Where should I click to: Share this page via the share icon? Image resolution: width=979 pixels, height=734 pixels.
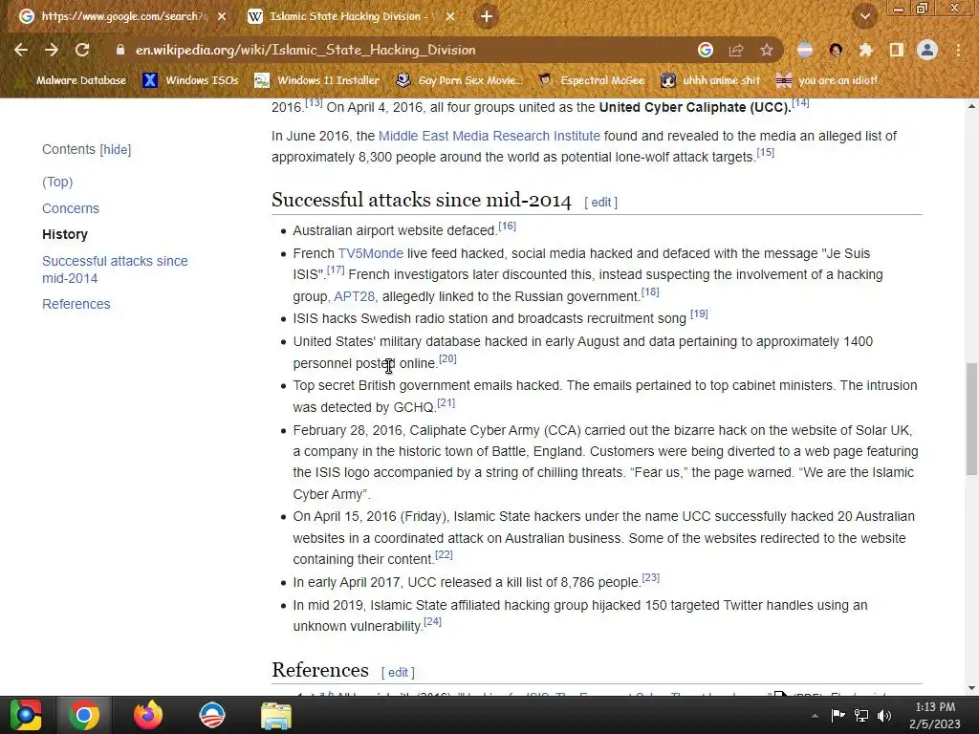click(x=736, y=50)
